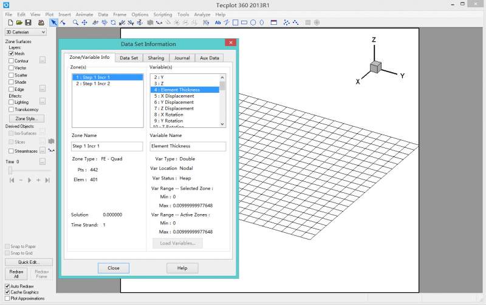
Task: Select the arrow Selector tool
Action: click(x=53, y=22)
